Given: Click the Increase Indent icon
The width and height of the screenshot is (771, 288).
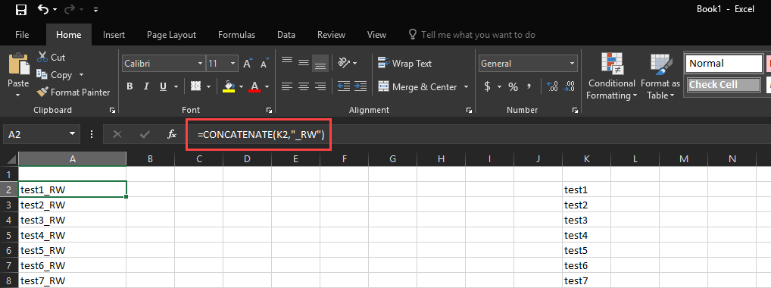Looking at the screenshot, I should click(361, 86).
